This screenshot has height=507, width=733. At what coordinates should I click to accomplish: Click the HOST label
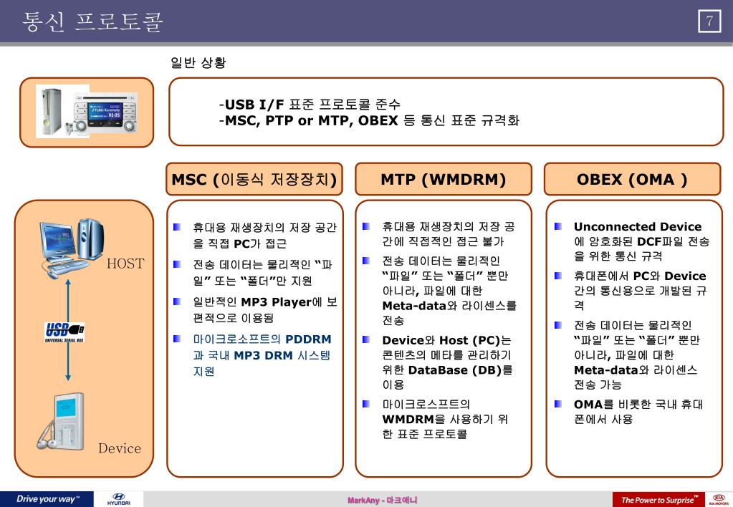tap(125, 264)
